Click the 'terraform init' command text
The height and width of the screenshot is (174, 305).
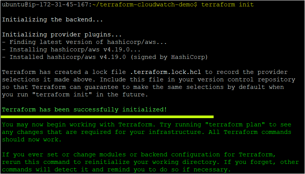point(228,4)
